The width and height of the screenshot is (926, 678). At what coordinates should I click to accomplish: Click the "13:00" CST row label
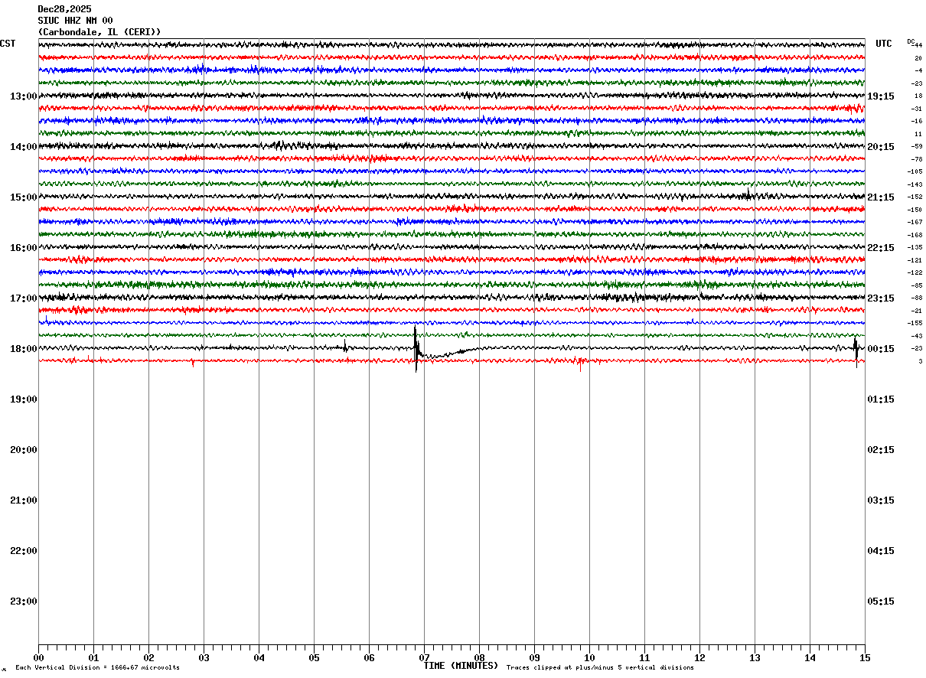click(x=24, y=96)
